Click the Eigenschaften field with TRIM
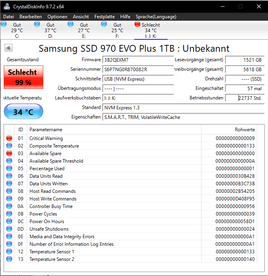Viewport: 268px width, 276px height. pos(184,117)
